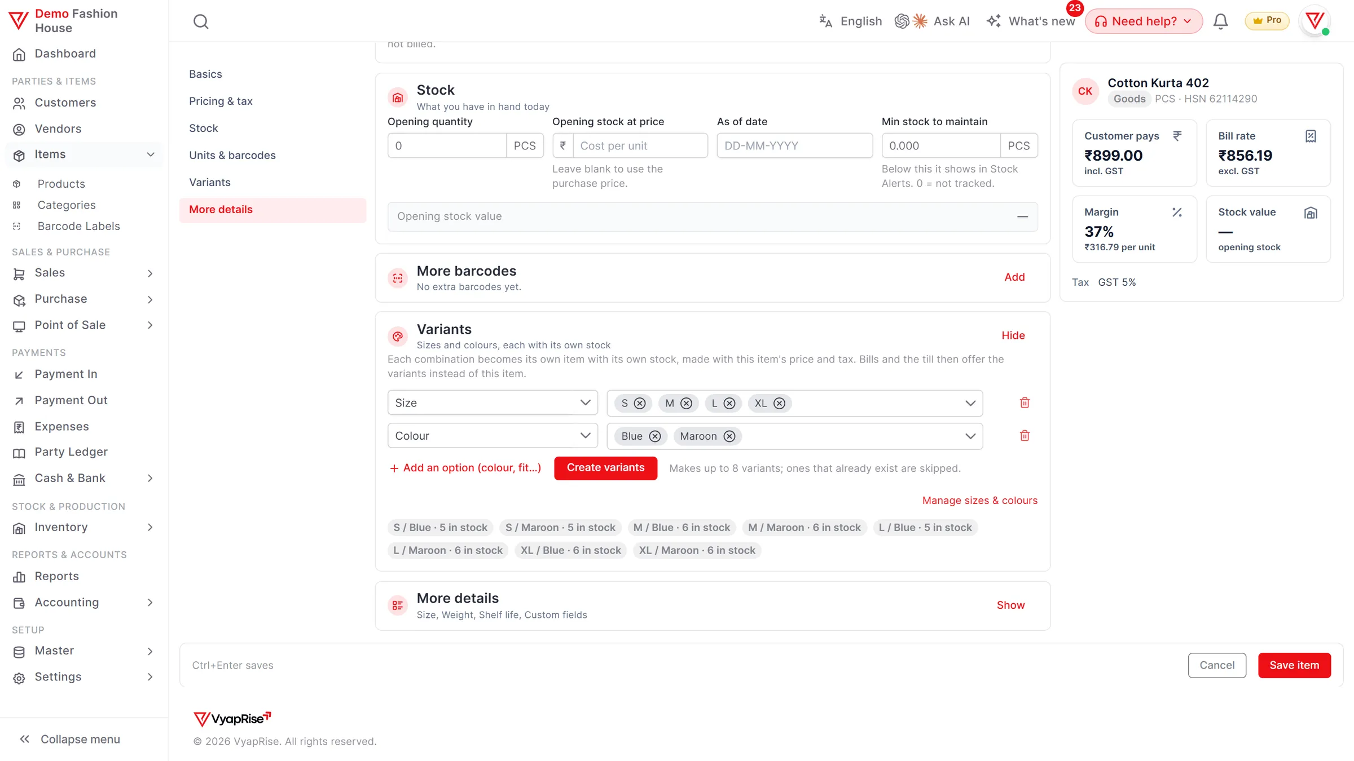1354x761 pixels.
Task: Jump to Pricing & tax section
Action: [221, 101]
